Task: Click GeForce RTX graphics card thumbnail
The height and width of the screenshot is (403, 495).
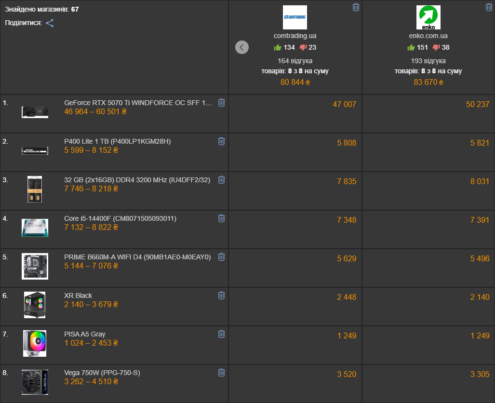Action: click(35, 112)
